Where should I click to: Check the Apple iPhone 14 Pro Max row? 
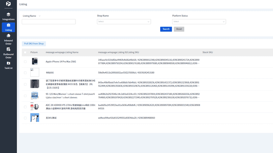[25, 62]
